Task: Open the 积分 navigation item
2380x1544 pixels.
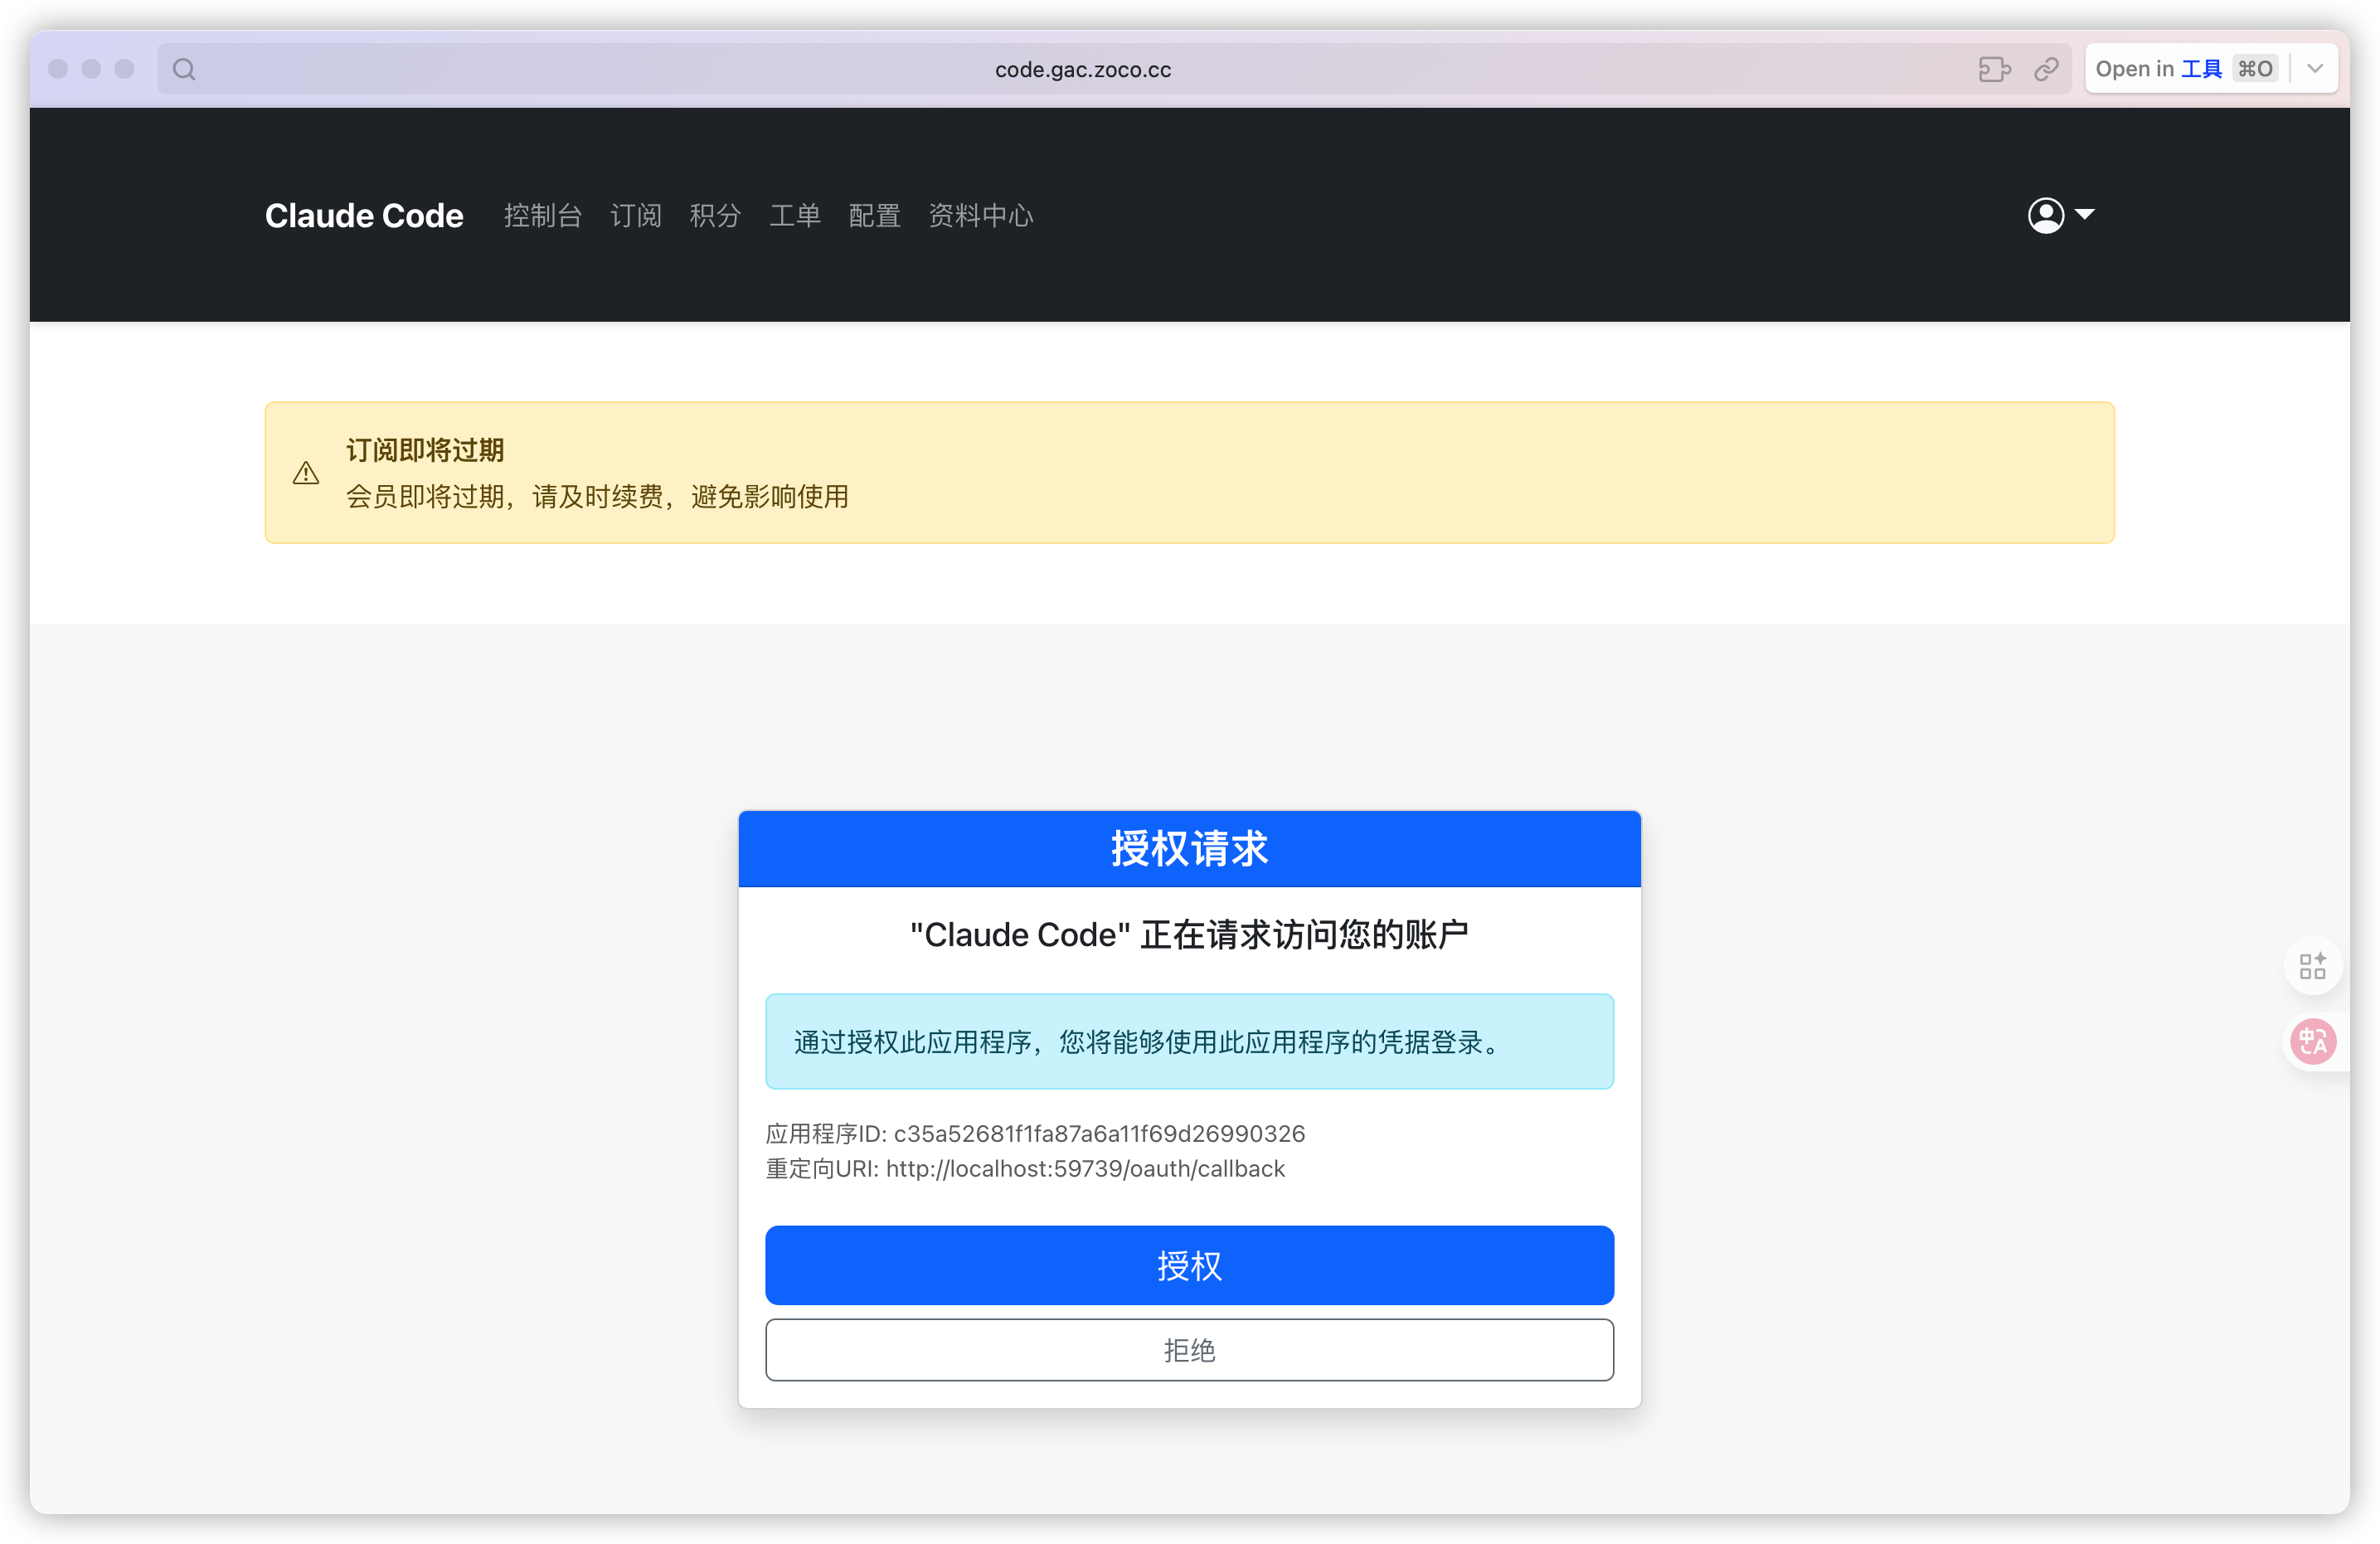Action: pos(715,215)
